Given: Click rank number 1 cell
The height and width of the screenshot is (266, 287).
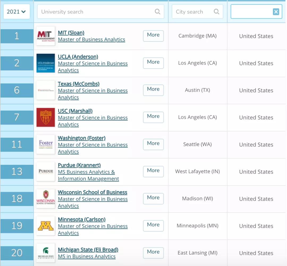Looking at the screenshot, I should click(x=17, y=36).
